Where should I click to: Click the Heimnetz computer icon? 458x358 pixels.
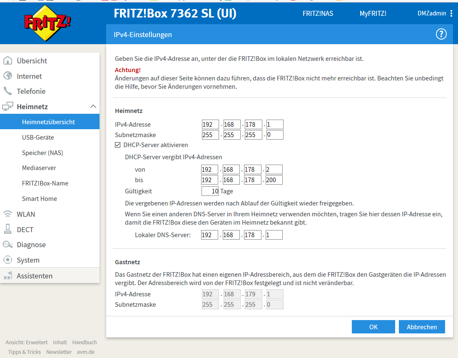(x=7, y=106)
